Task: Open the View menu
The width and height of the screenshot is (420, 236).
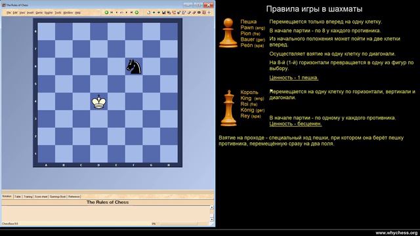Action: 22,12
